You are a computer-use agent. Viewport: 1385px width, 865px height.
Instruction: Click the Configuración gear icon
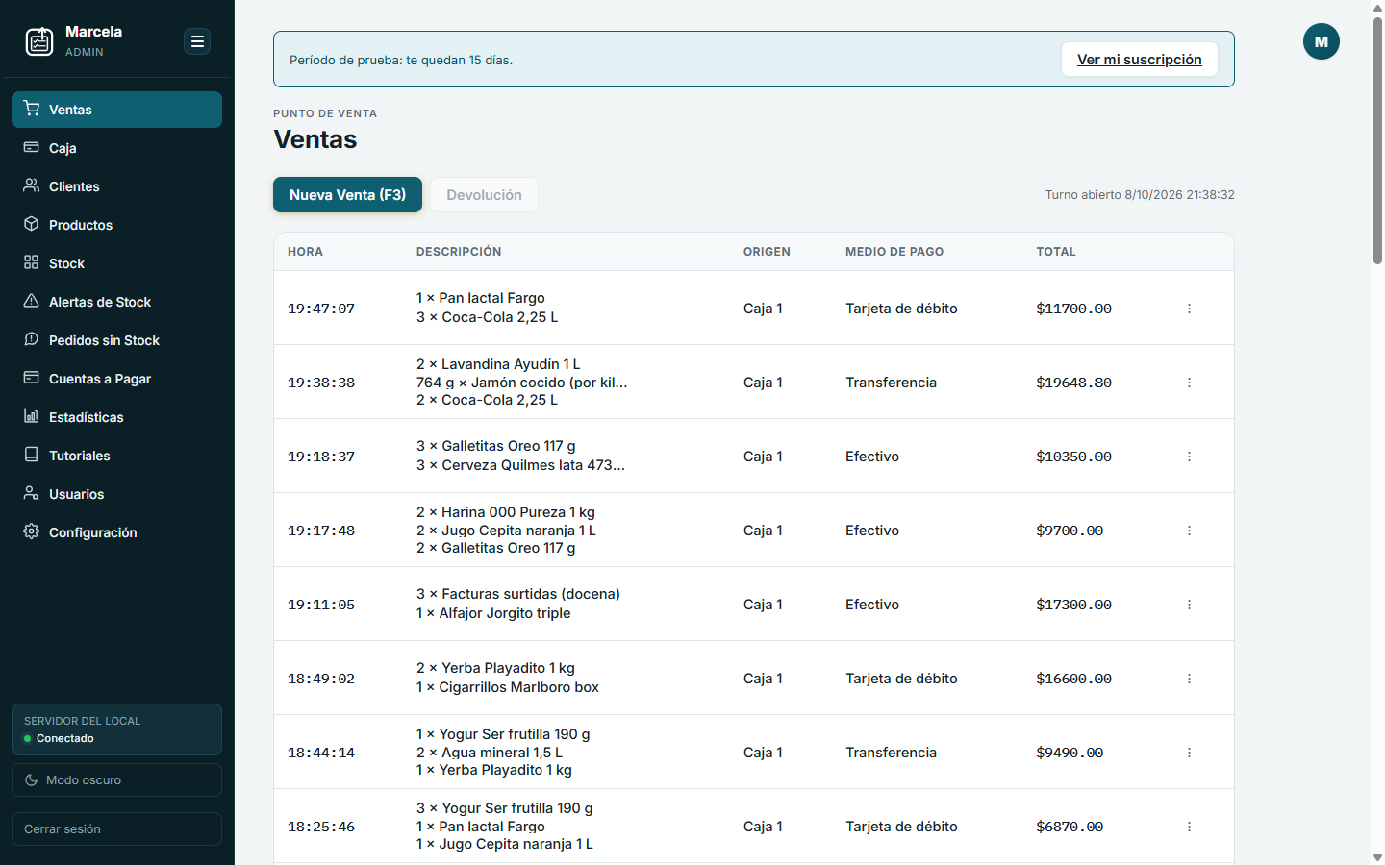coord(32,531)
